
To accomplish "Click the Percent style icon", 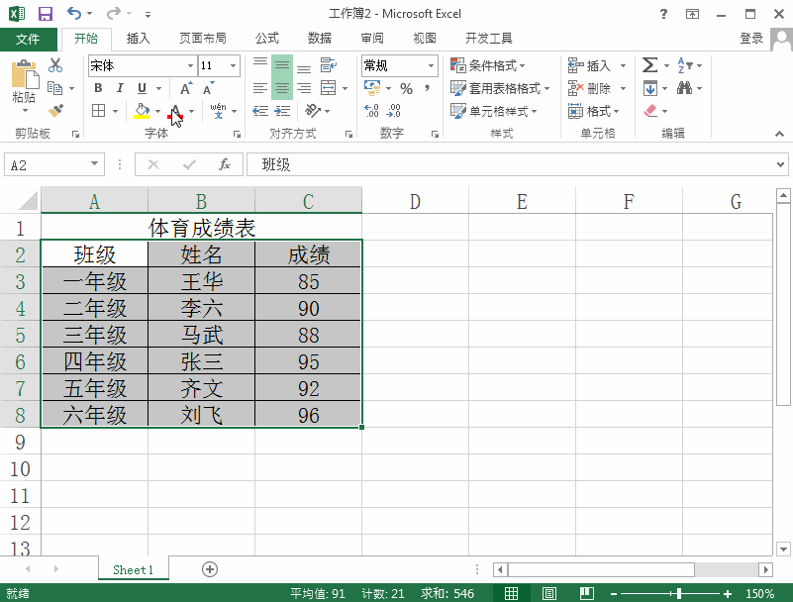I will [405, 88].
